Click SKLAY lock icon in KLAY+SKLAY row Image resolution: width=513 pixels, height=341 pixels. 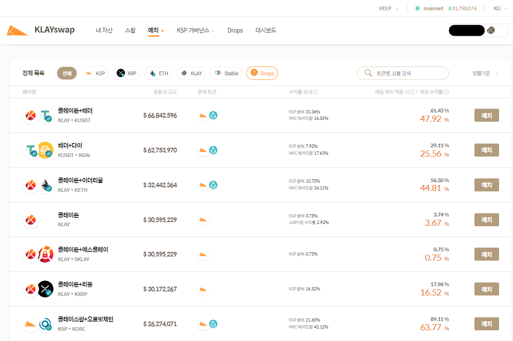tap(46, 254)
